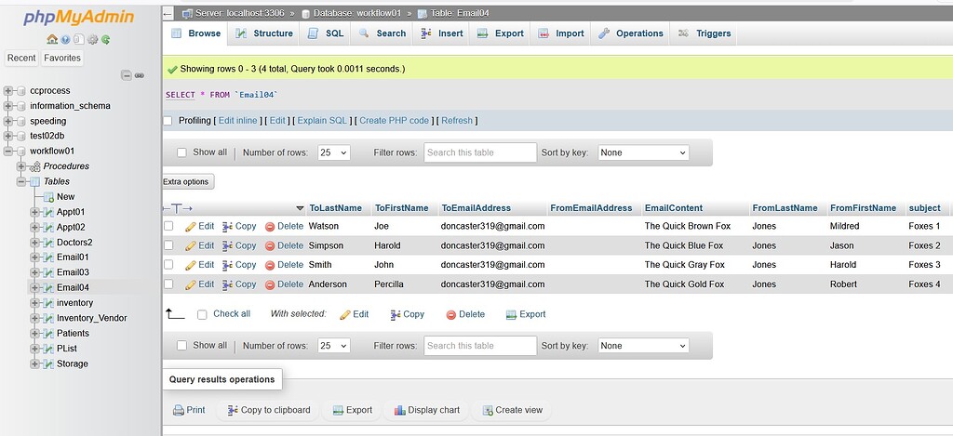Open the Import tab
Image resolution: width=953 pixels, height=436 pixels.
pos(560,33)
